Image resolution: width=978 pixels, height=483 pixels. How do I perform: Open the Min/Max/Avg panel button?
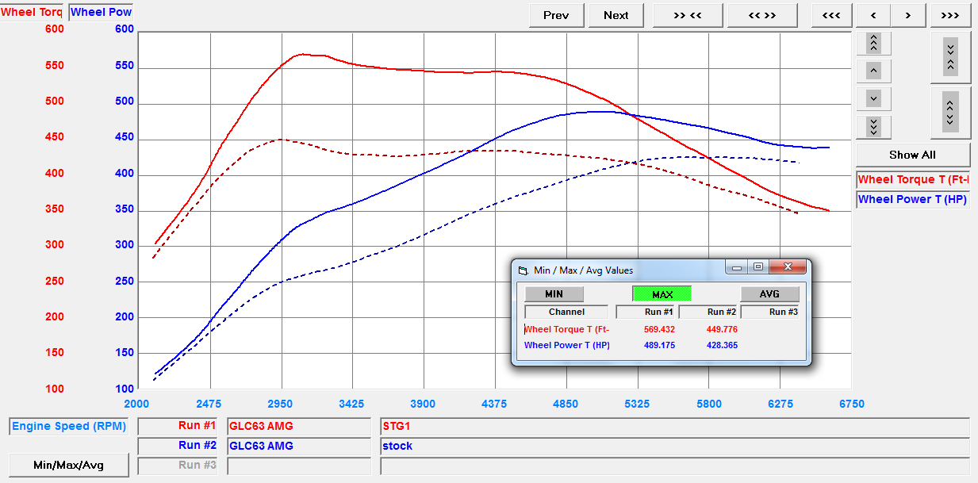pos(68,465)
